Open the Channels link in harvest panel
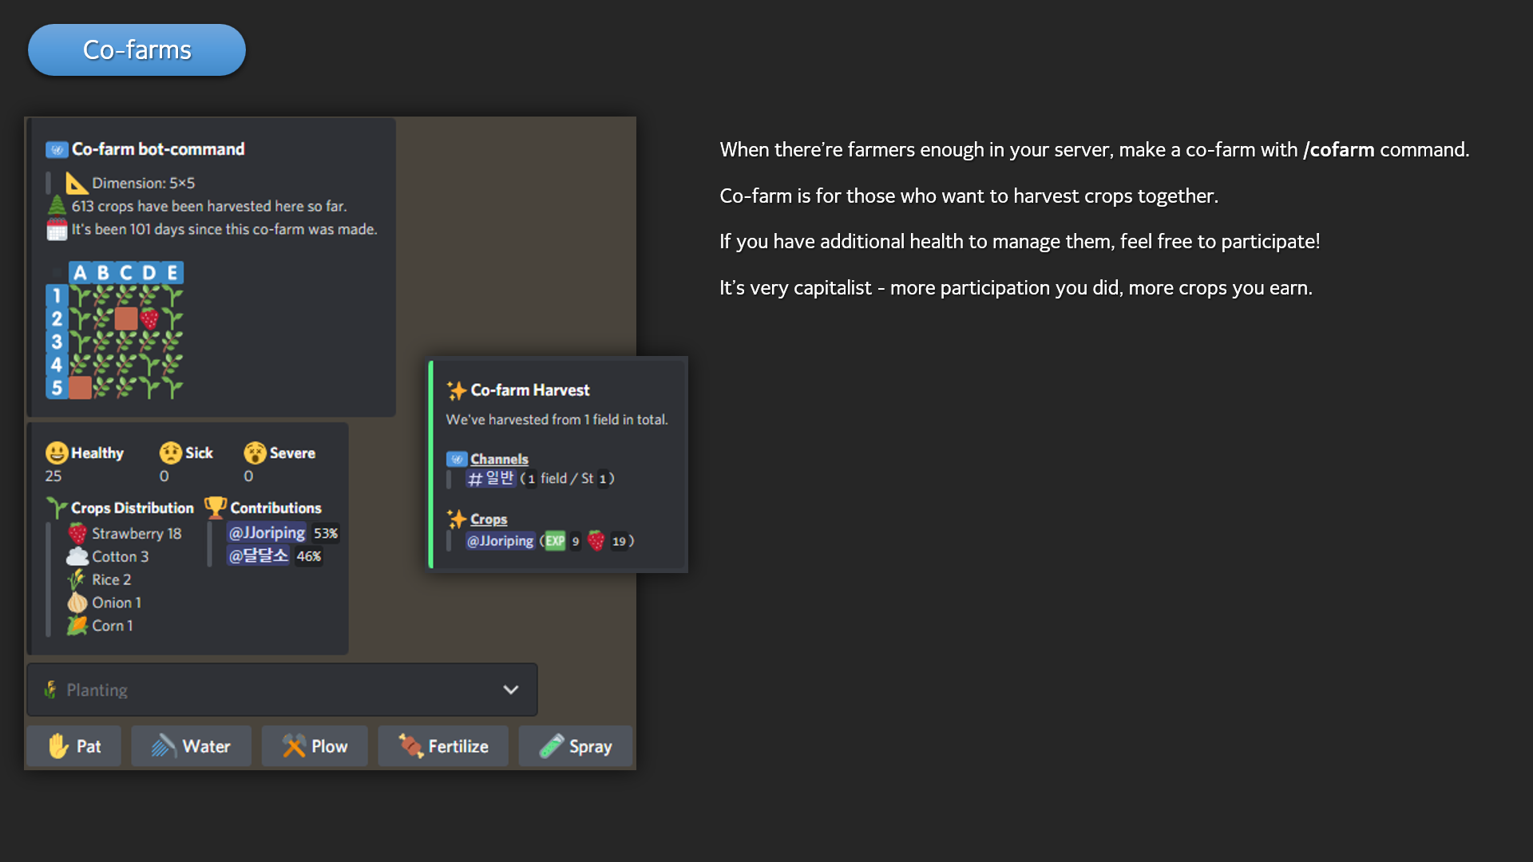The height and width of the screenshot is (862, 1533). click(499, 459)
